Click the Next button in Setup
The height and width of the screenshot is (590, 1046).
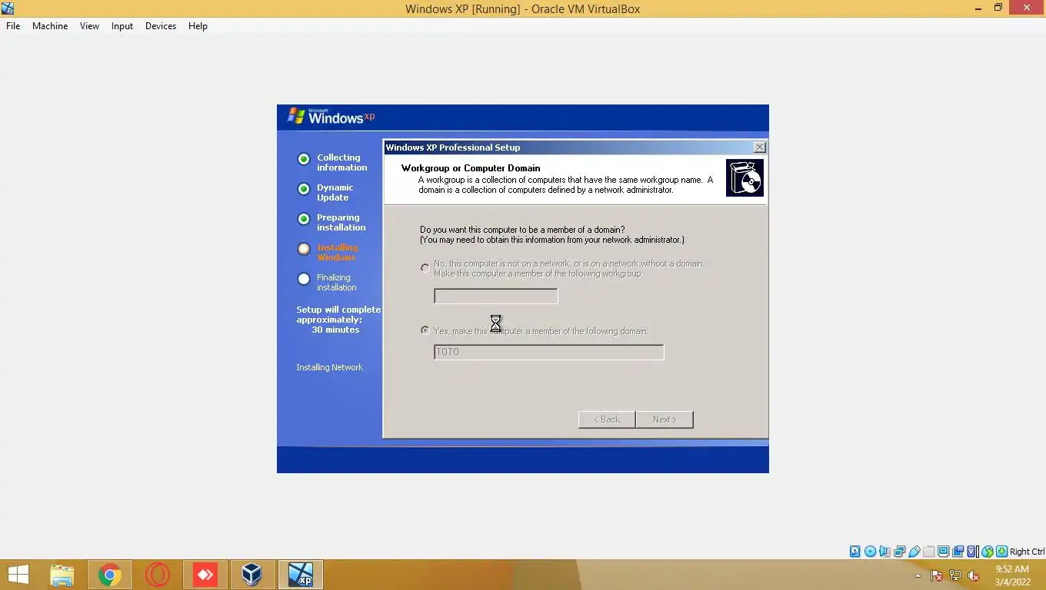665,419
